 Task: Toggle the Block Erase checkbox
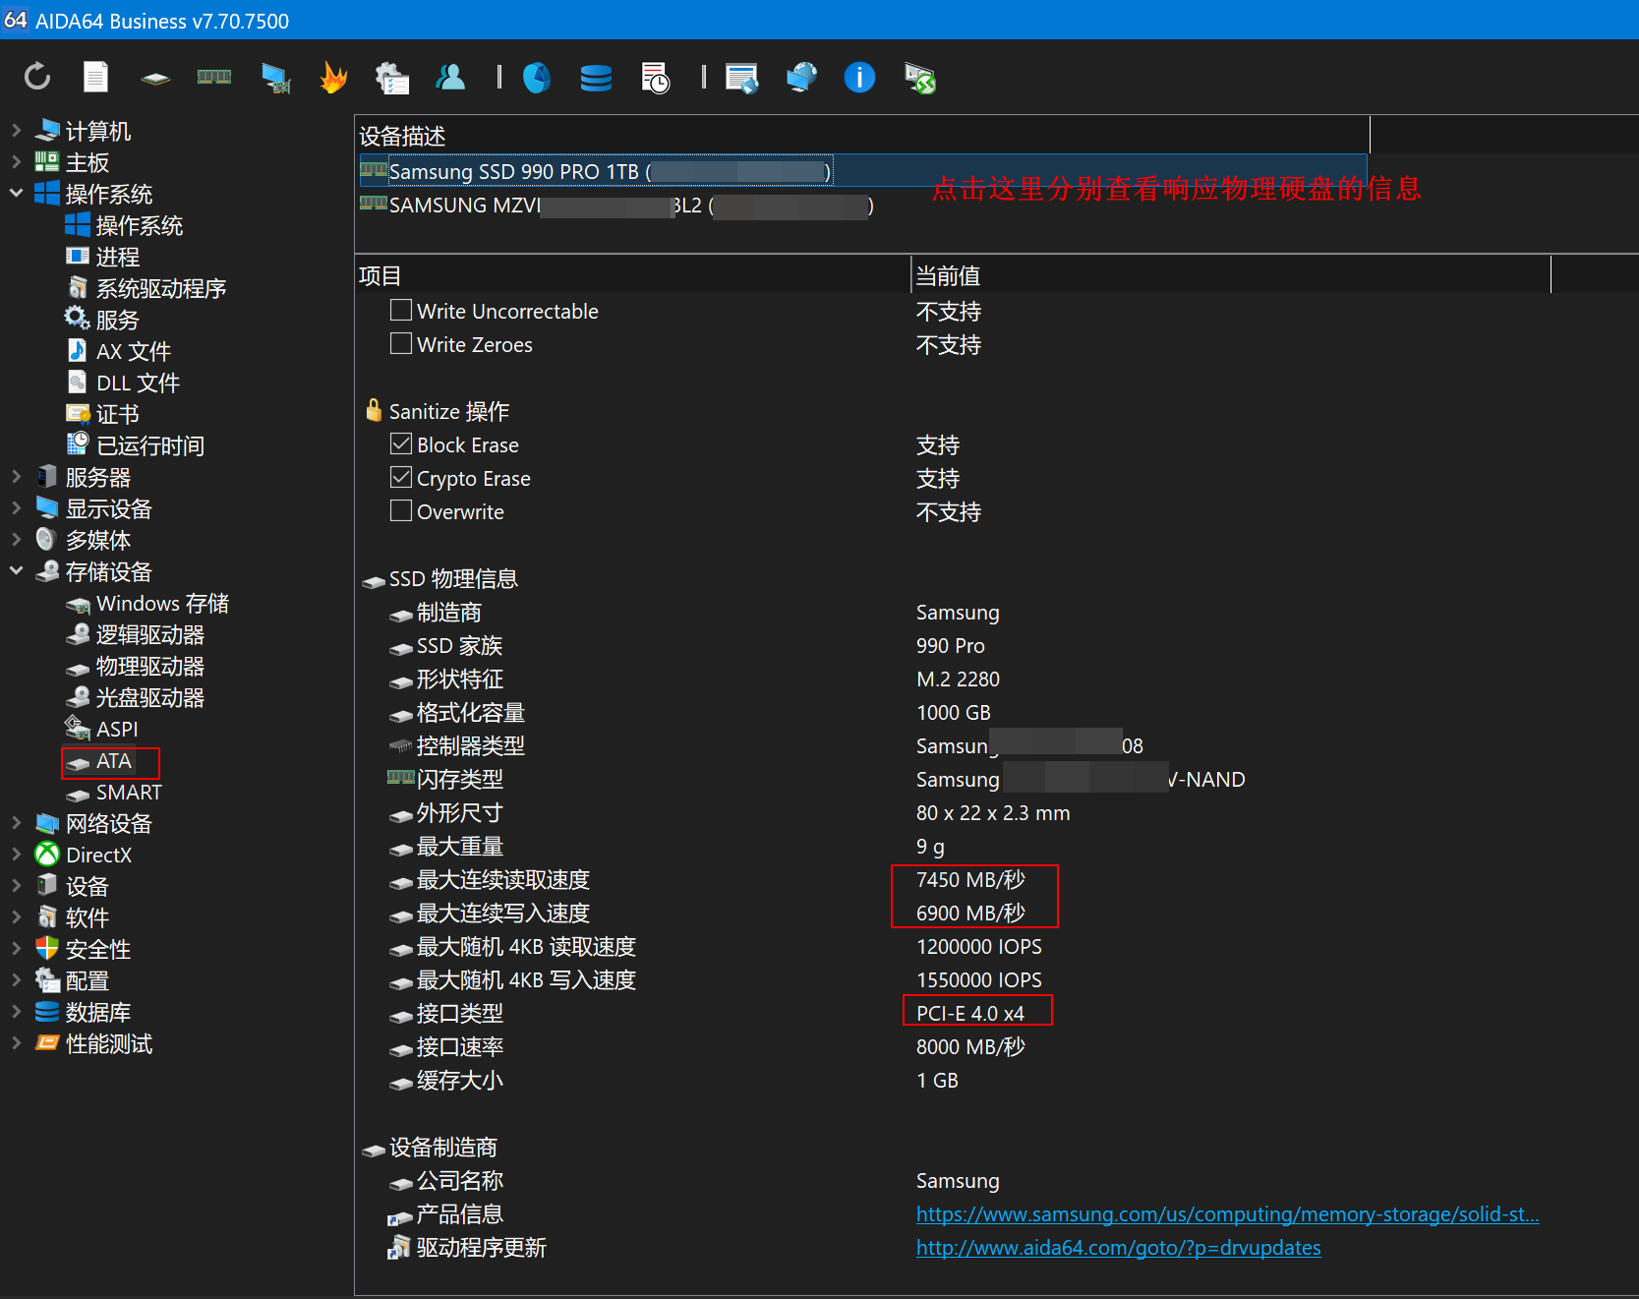[x=401, y=443]
